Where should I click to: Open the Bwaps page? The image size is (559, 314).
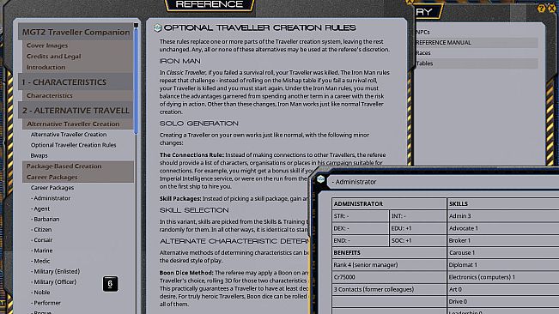(x=39, y=155)
